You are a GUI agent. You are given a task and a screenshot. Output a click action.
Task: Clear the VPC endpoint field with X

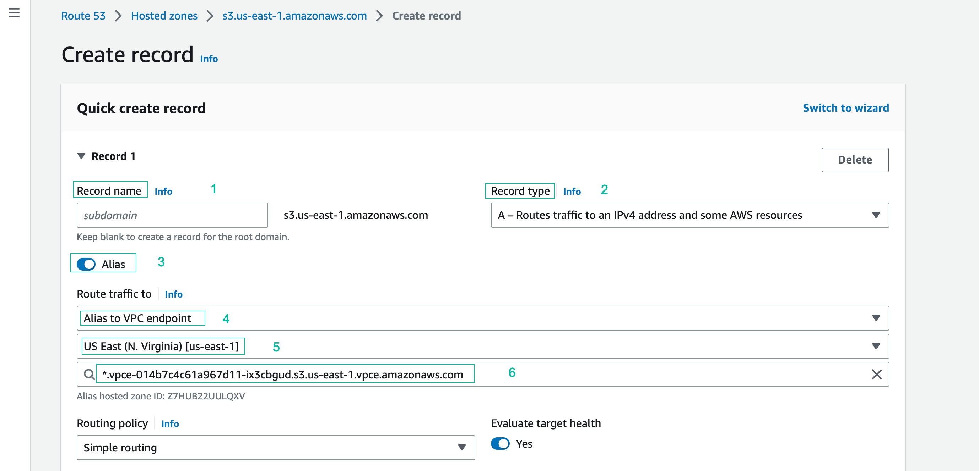pos(876,375)
